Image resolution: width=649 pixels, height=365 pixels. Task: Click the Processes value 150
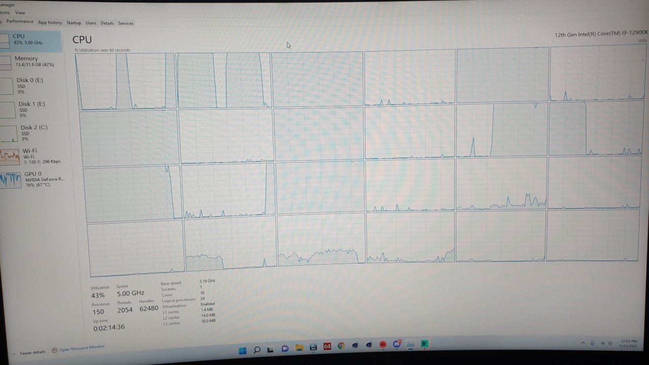(x=98, y=312)
